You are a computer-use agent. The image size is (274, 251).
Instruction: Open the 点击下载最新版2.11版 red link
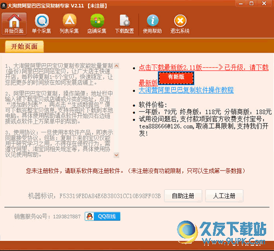[204, 67]
